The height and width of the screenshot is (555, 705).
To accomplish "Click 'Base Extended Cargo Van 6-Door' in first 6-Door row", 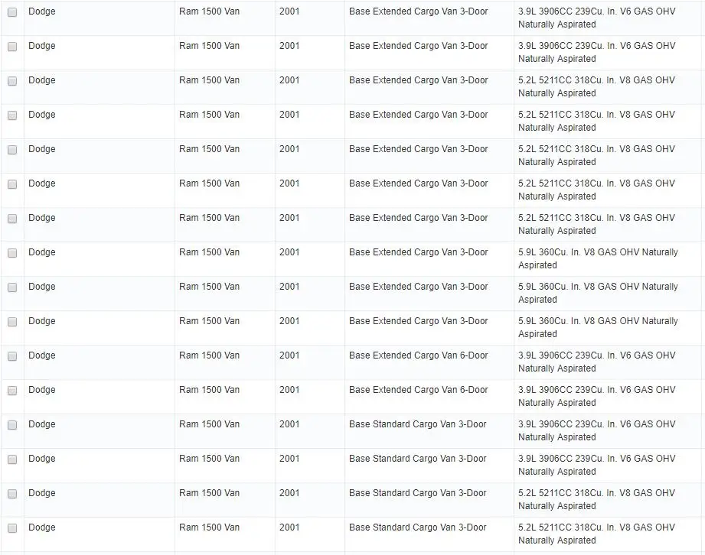I will point(418,355).
